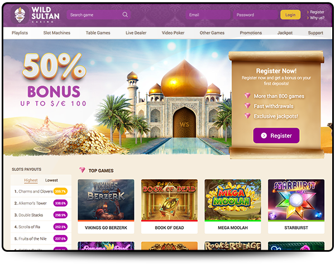Viewport: 335px width, 264px height.
Task: Click the Wild Sultan casino logo
Action: pyautogui.click(x=35, y=14)
